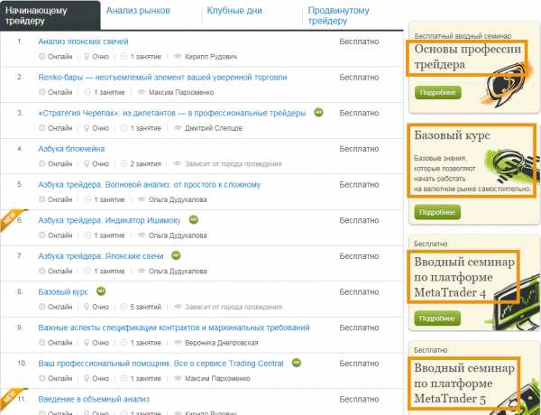Select the Продвинутому трейдеру tab

(338, 15)
